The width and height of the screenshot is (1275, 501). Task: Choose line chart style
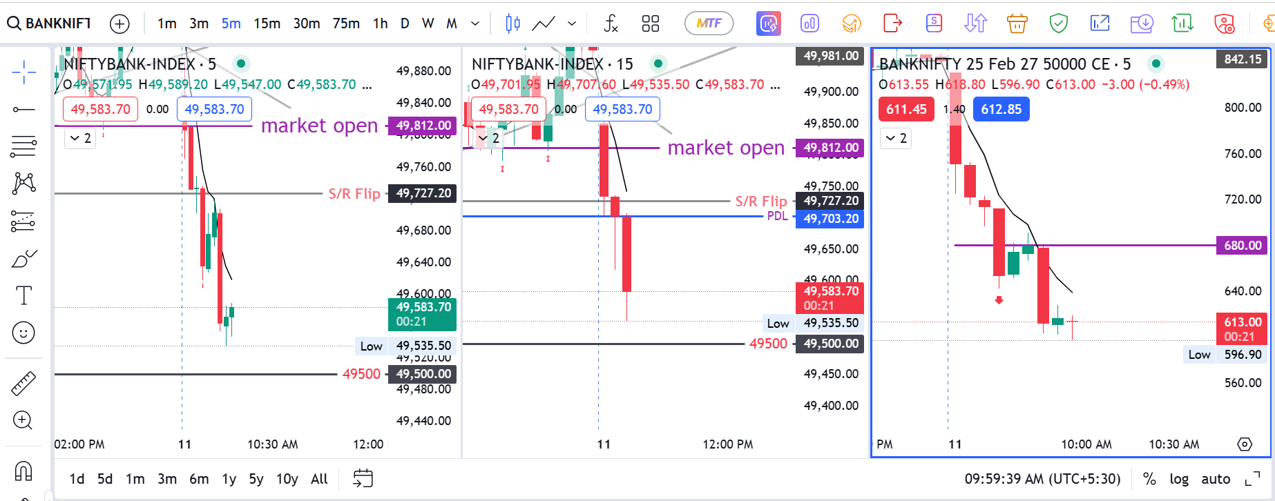544,23
